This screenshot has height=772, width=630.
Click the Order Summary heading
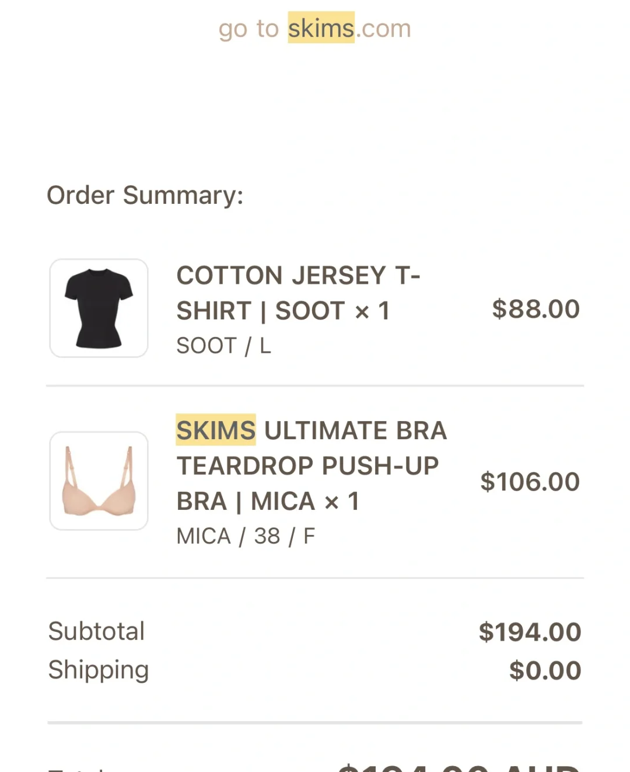click(x=145, y=195)
